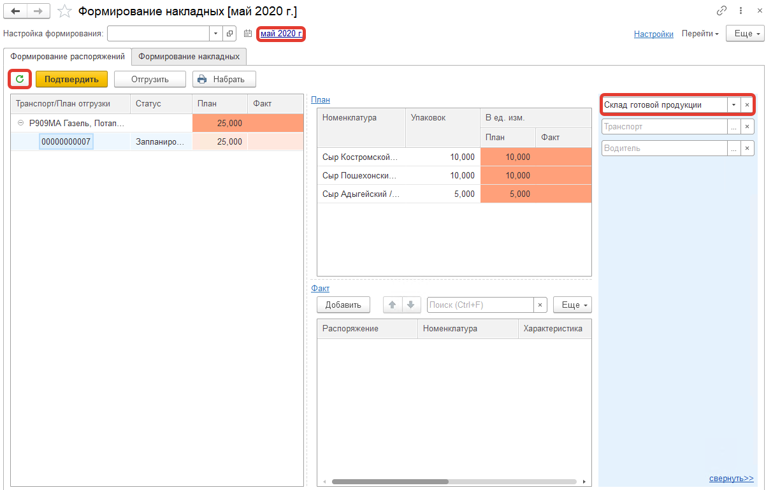The width and height of the screenshot is (773, 490).
Task: Move row down with the down arrow
Action: (411, 305)
